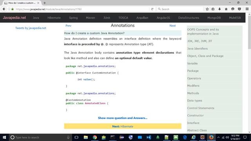Viewport: 251px width, 141px height.
Task: Click 'Tweets by javapedia.net' link
Action: tap(31, 28)
